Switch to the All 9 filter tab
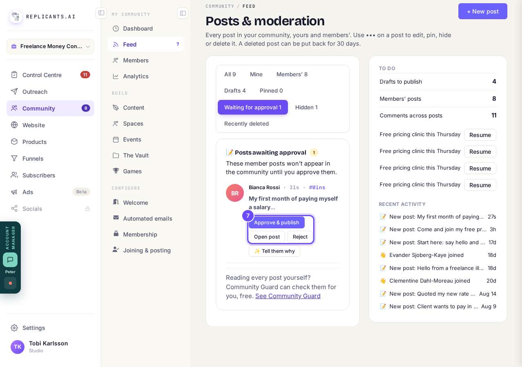The width and height of the screenshot is (522, 367). 230,74
